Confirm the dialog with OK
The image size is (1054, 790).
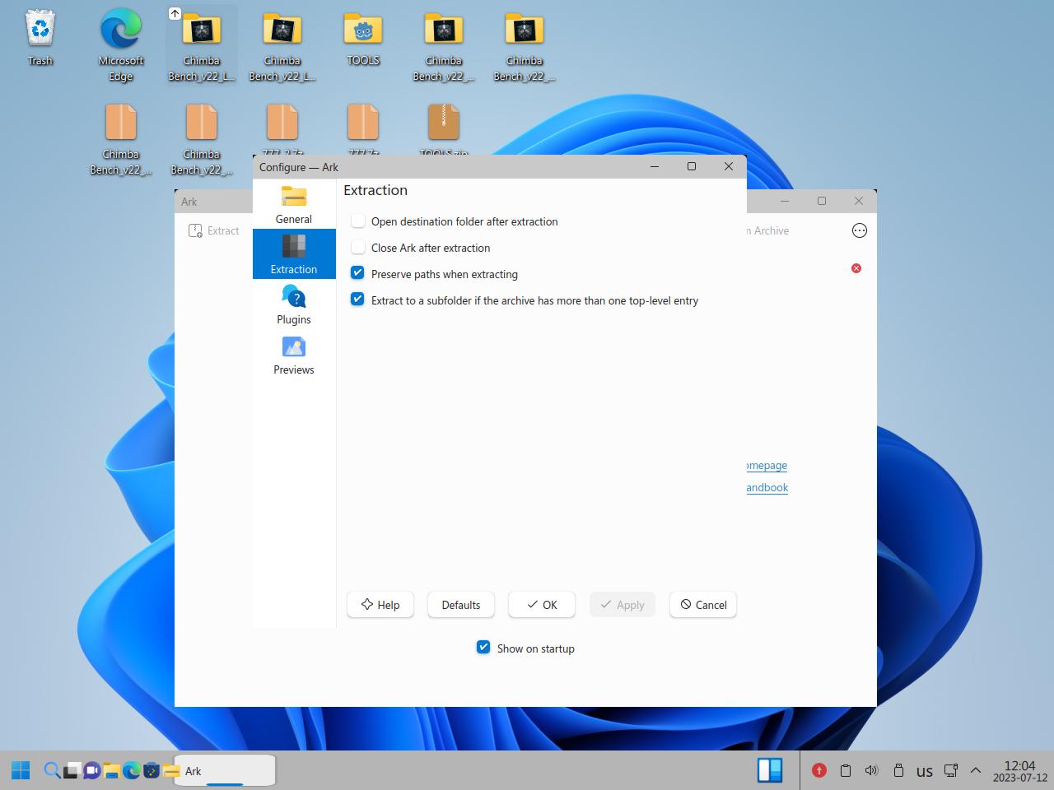click(x=542, y=605)
